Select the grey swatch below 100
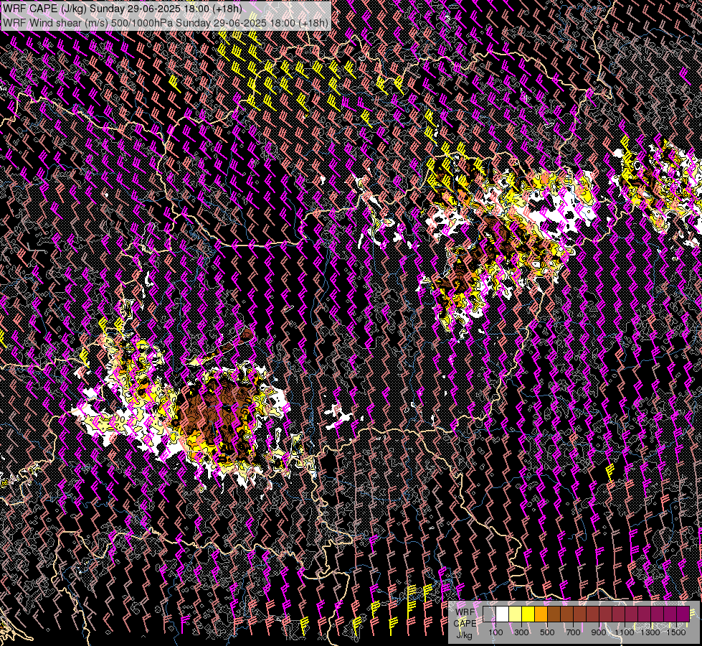702x646 pixels. pos(489,614)
